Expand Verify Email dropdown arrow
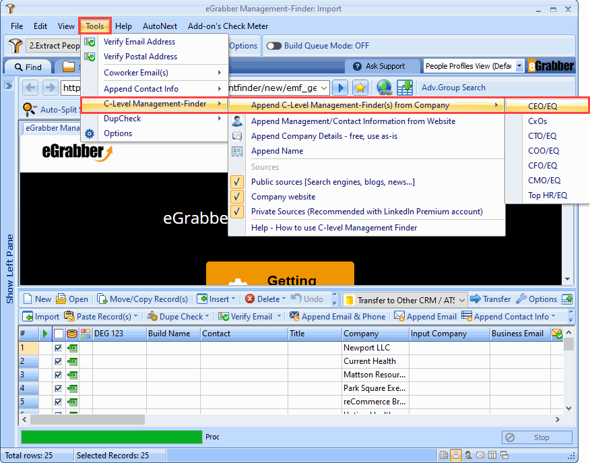Screen dimensions: 590x463 279,316
